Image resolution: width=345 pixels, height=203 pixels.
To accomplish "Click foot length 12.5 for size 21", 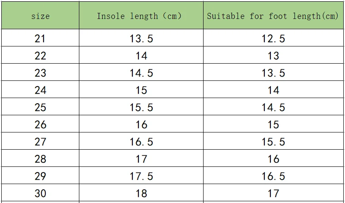I will (x=273, y=39).
